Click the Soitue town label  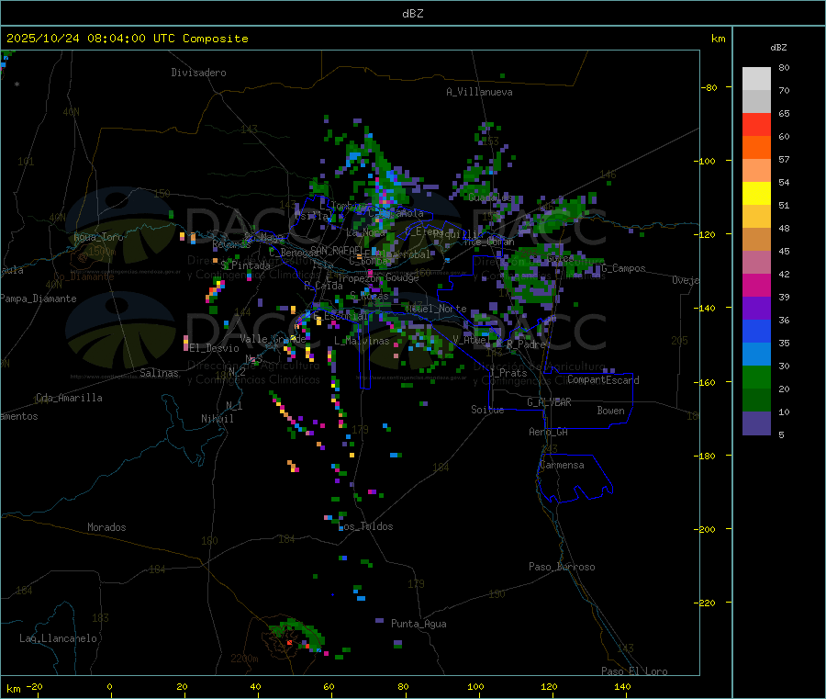click(x=487, y=410)
